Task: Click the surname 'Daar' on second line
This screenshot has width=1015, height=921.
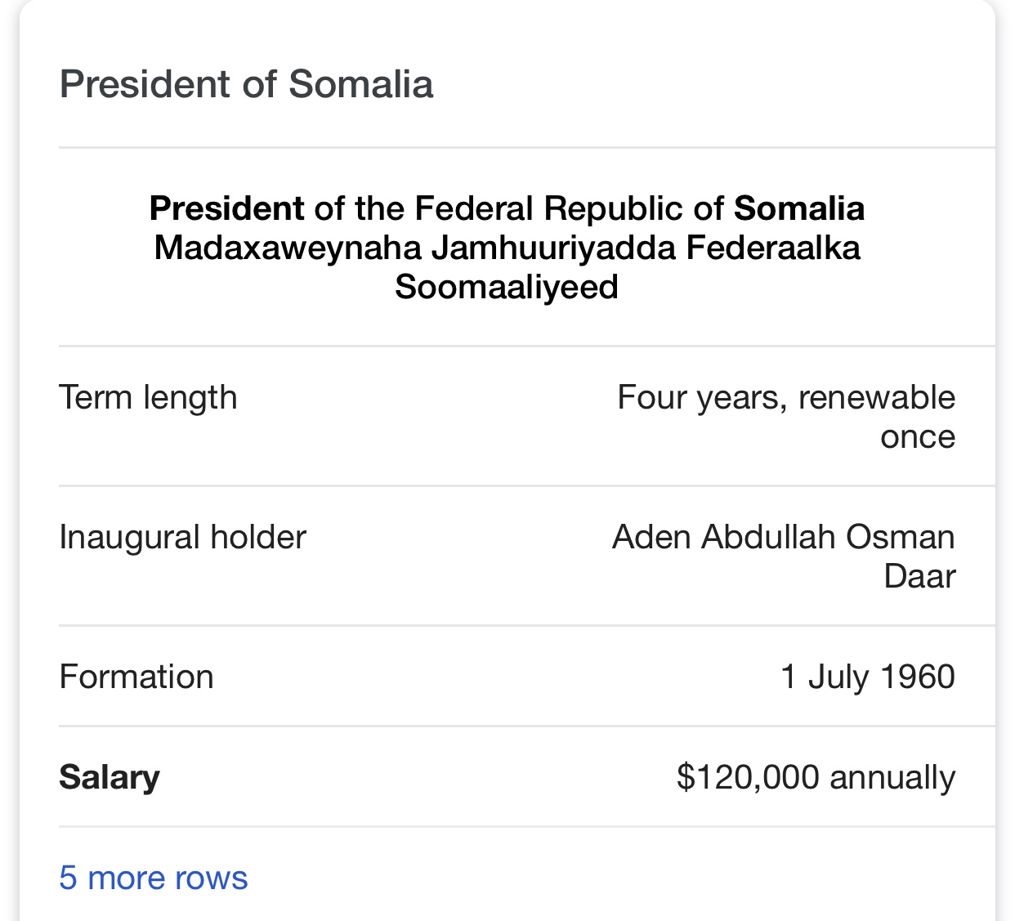Action: pyautogui.click(x=919, y=577)
